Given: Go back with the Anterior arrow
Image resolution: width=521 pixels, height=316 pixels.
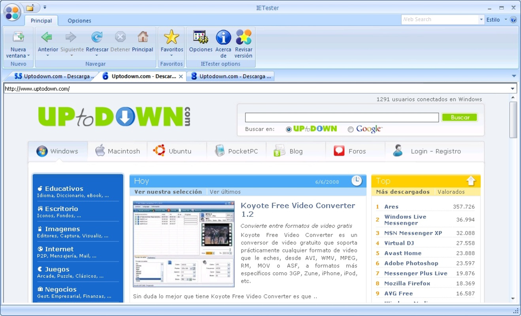Looking at the screenshot, I should click(47, 37).
